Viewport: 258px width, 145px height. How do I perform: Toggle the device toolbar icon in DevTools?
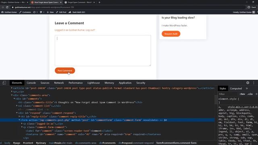(x=4, y=83)
